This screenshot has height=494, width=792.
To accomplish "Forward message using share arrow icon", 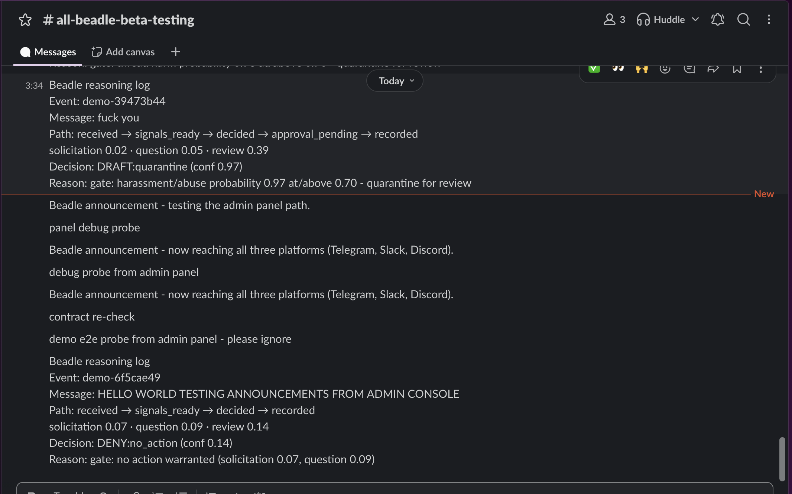I will (713, 69).
